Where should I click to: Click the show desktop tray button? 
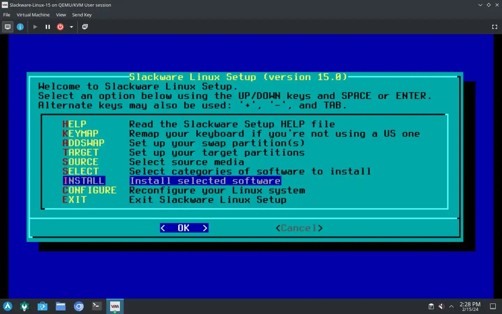pos(493,306)
